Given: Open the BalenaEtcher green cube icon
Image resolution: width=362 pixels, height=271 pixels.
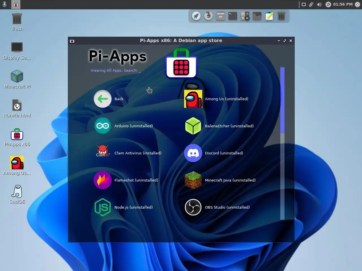Looking at the screenshot, I should pos(193,126).
